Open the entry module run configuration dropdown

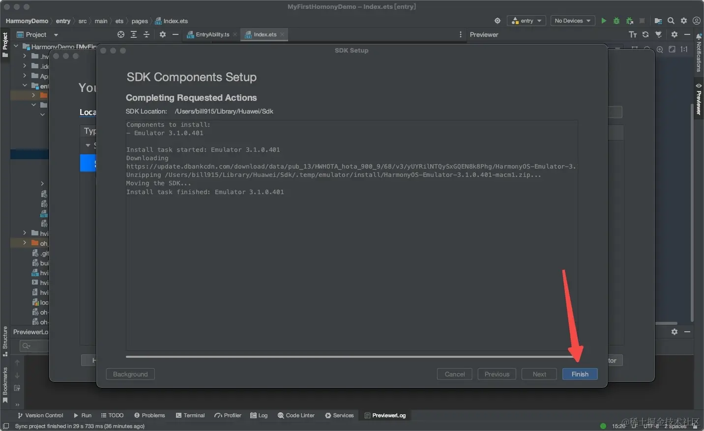[527, 21]
